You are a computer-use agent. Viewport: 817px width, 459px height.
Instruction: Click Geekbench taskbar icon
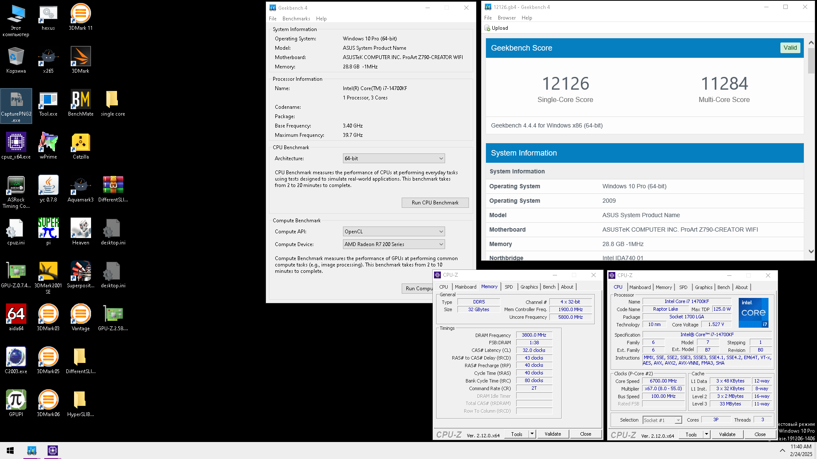coord(32,450)
